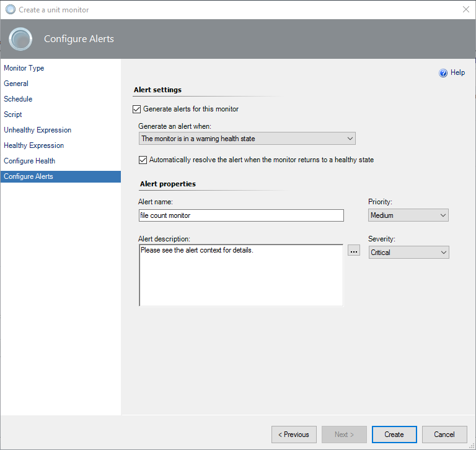The image size is (476, 450).
Task: Close the Create a unit monitor window
Action: (x=465, y=9)
